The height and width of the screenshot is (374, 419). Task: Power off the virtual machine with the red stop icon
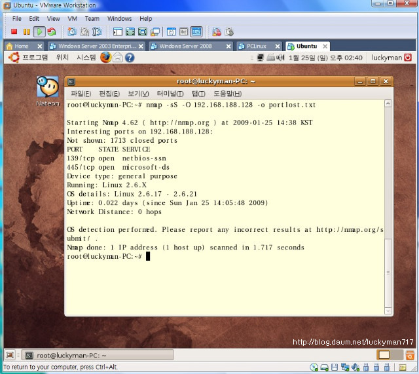click(14, 32)
